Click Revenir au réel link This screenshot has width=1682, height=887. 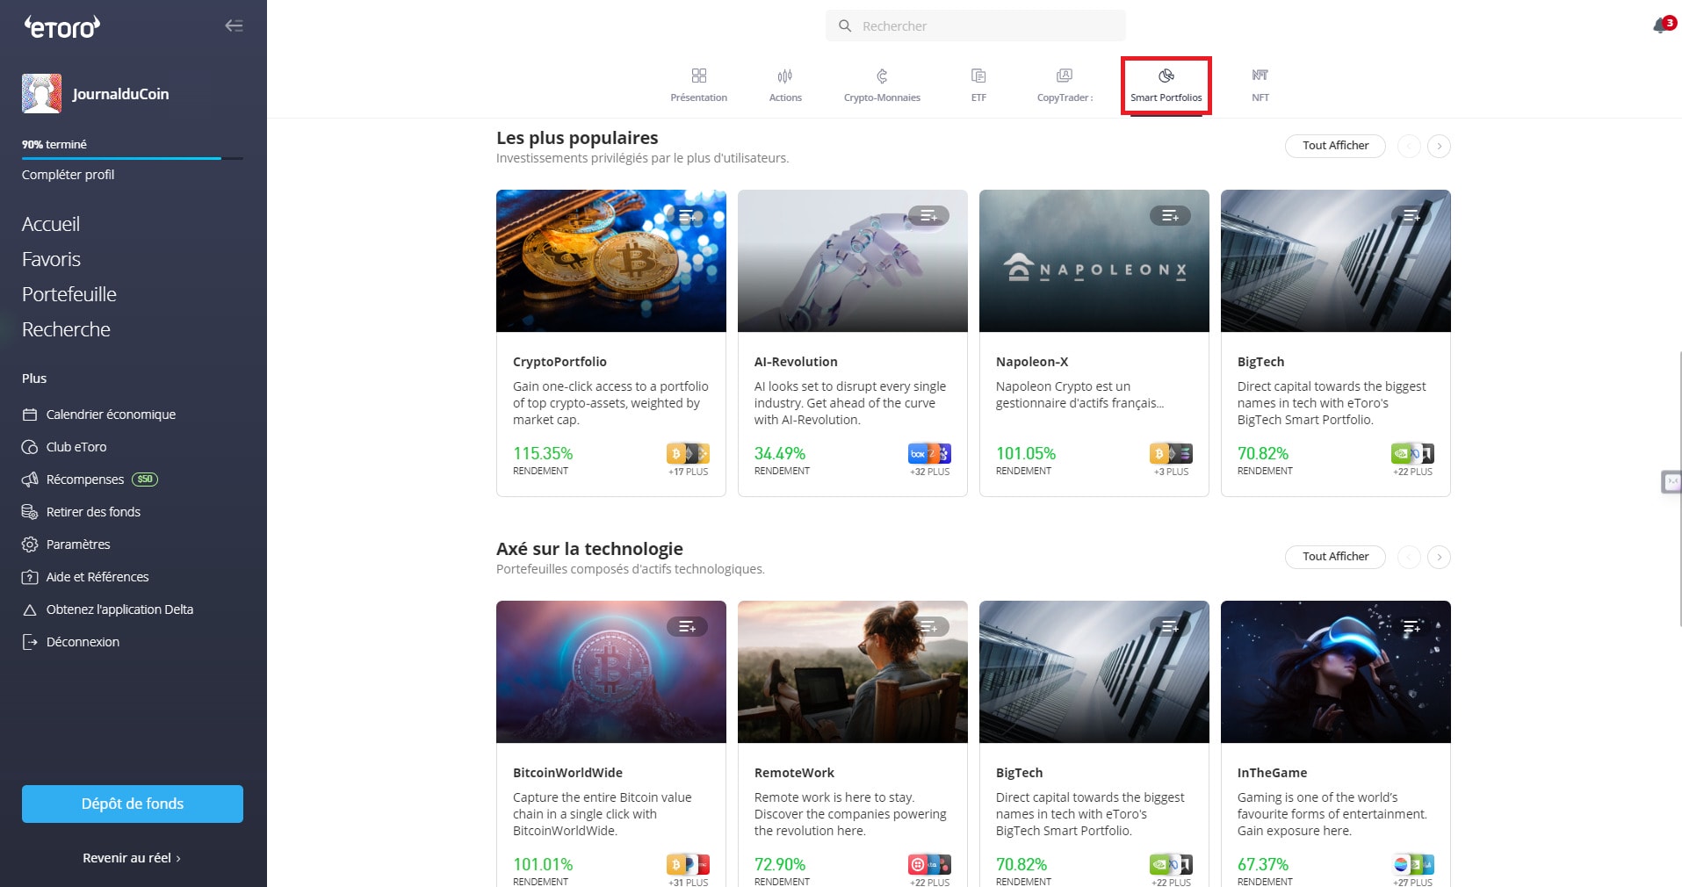tap(132, 858)
